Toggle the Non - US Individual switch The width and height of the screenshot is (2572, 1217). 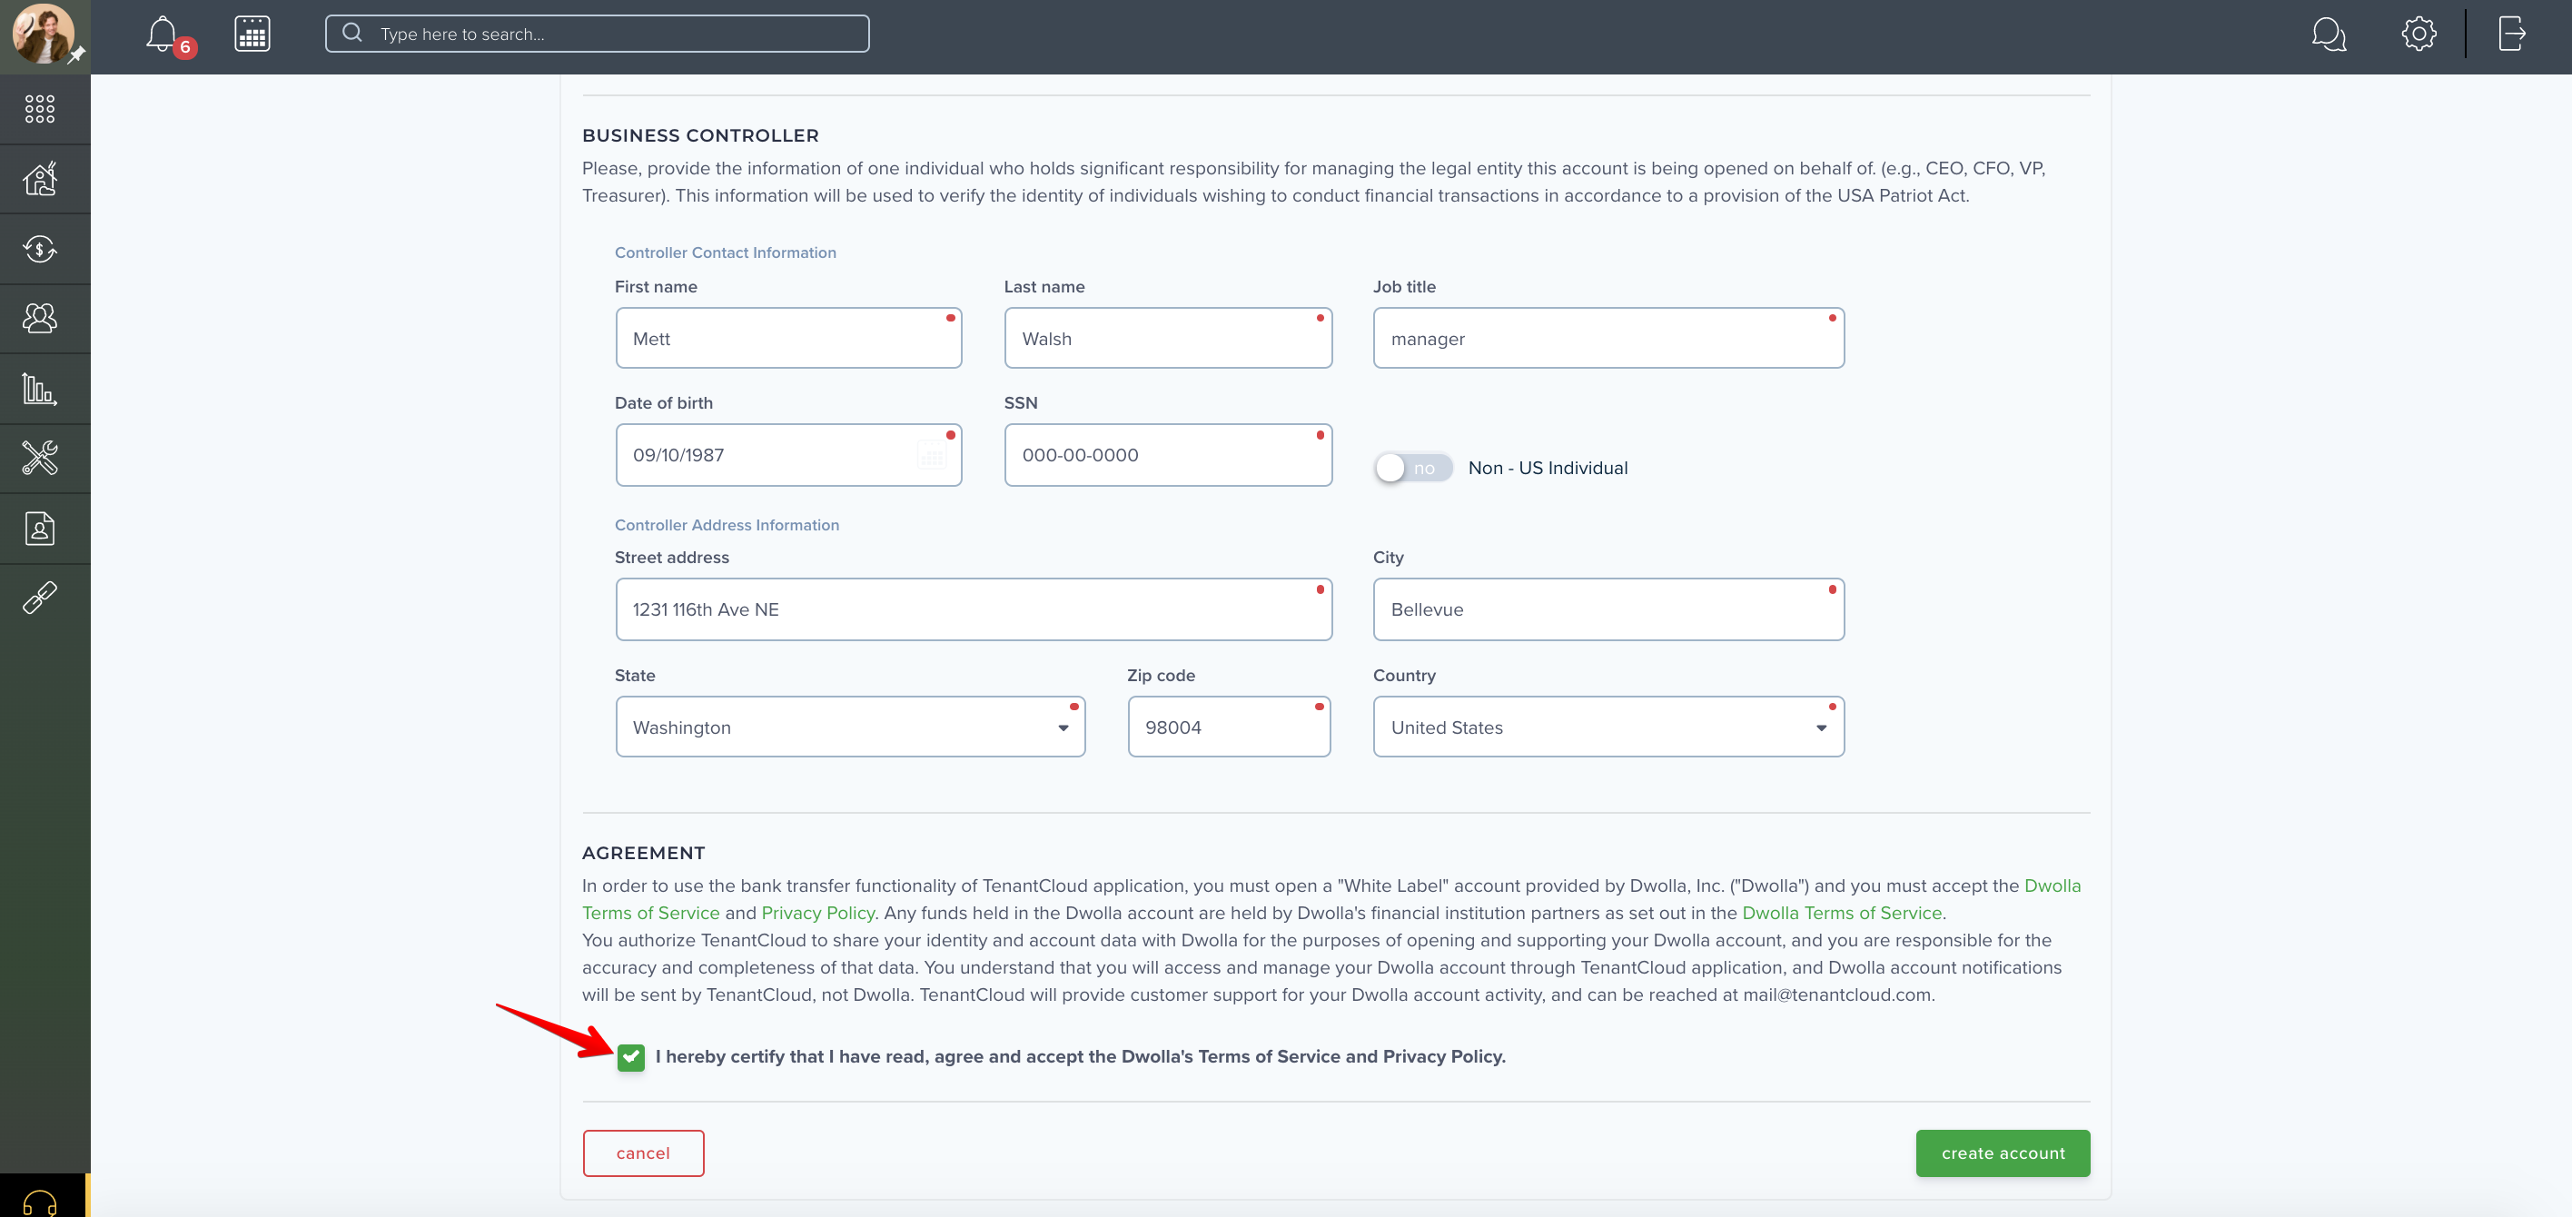coord(1413,467)
